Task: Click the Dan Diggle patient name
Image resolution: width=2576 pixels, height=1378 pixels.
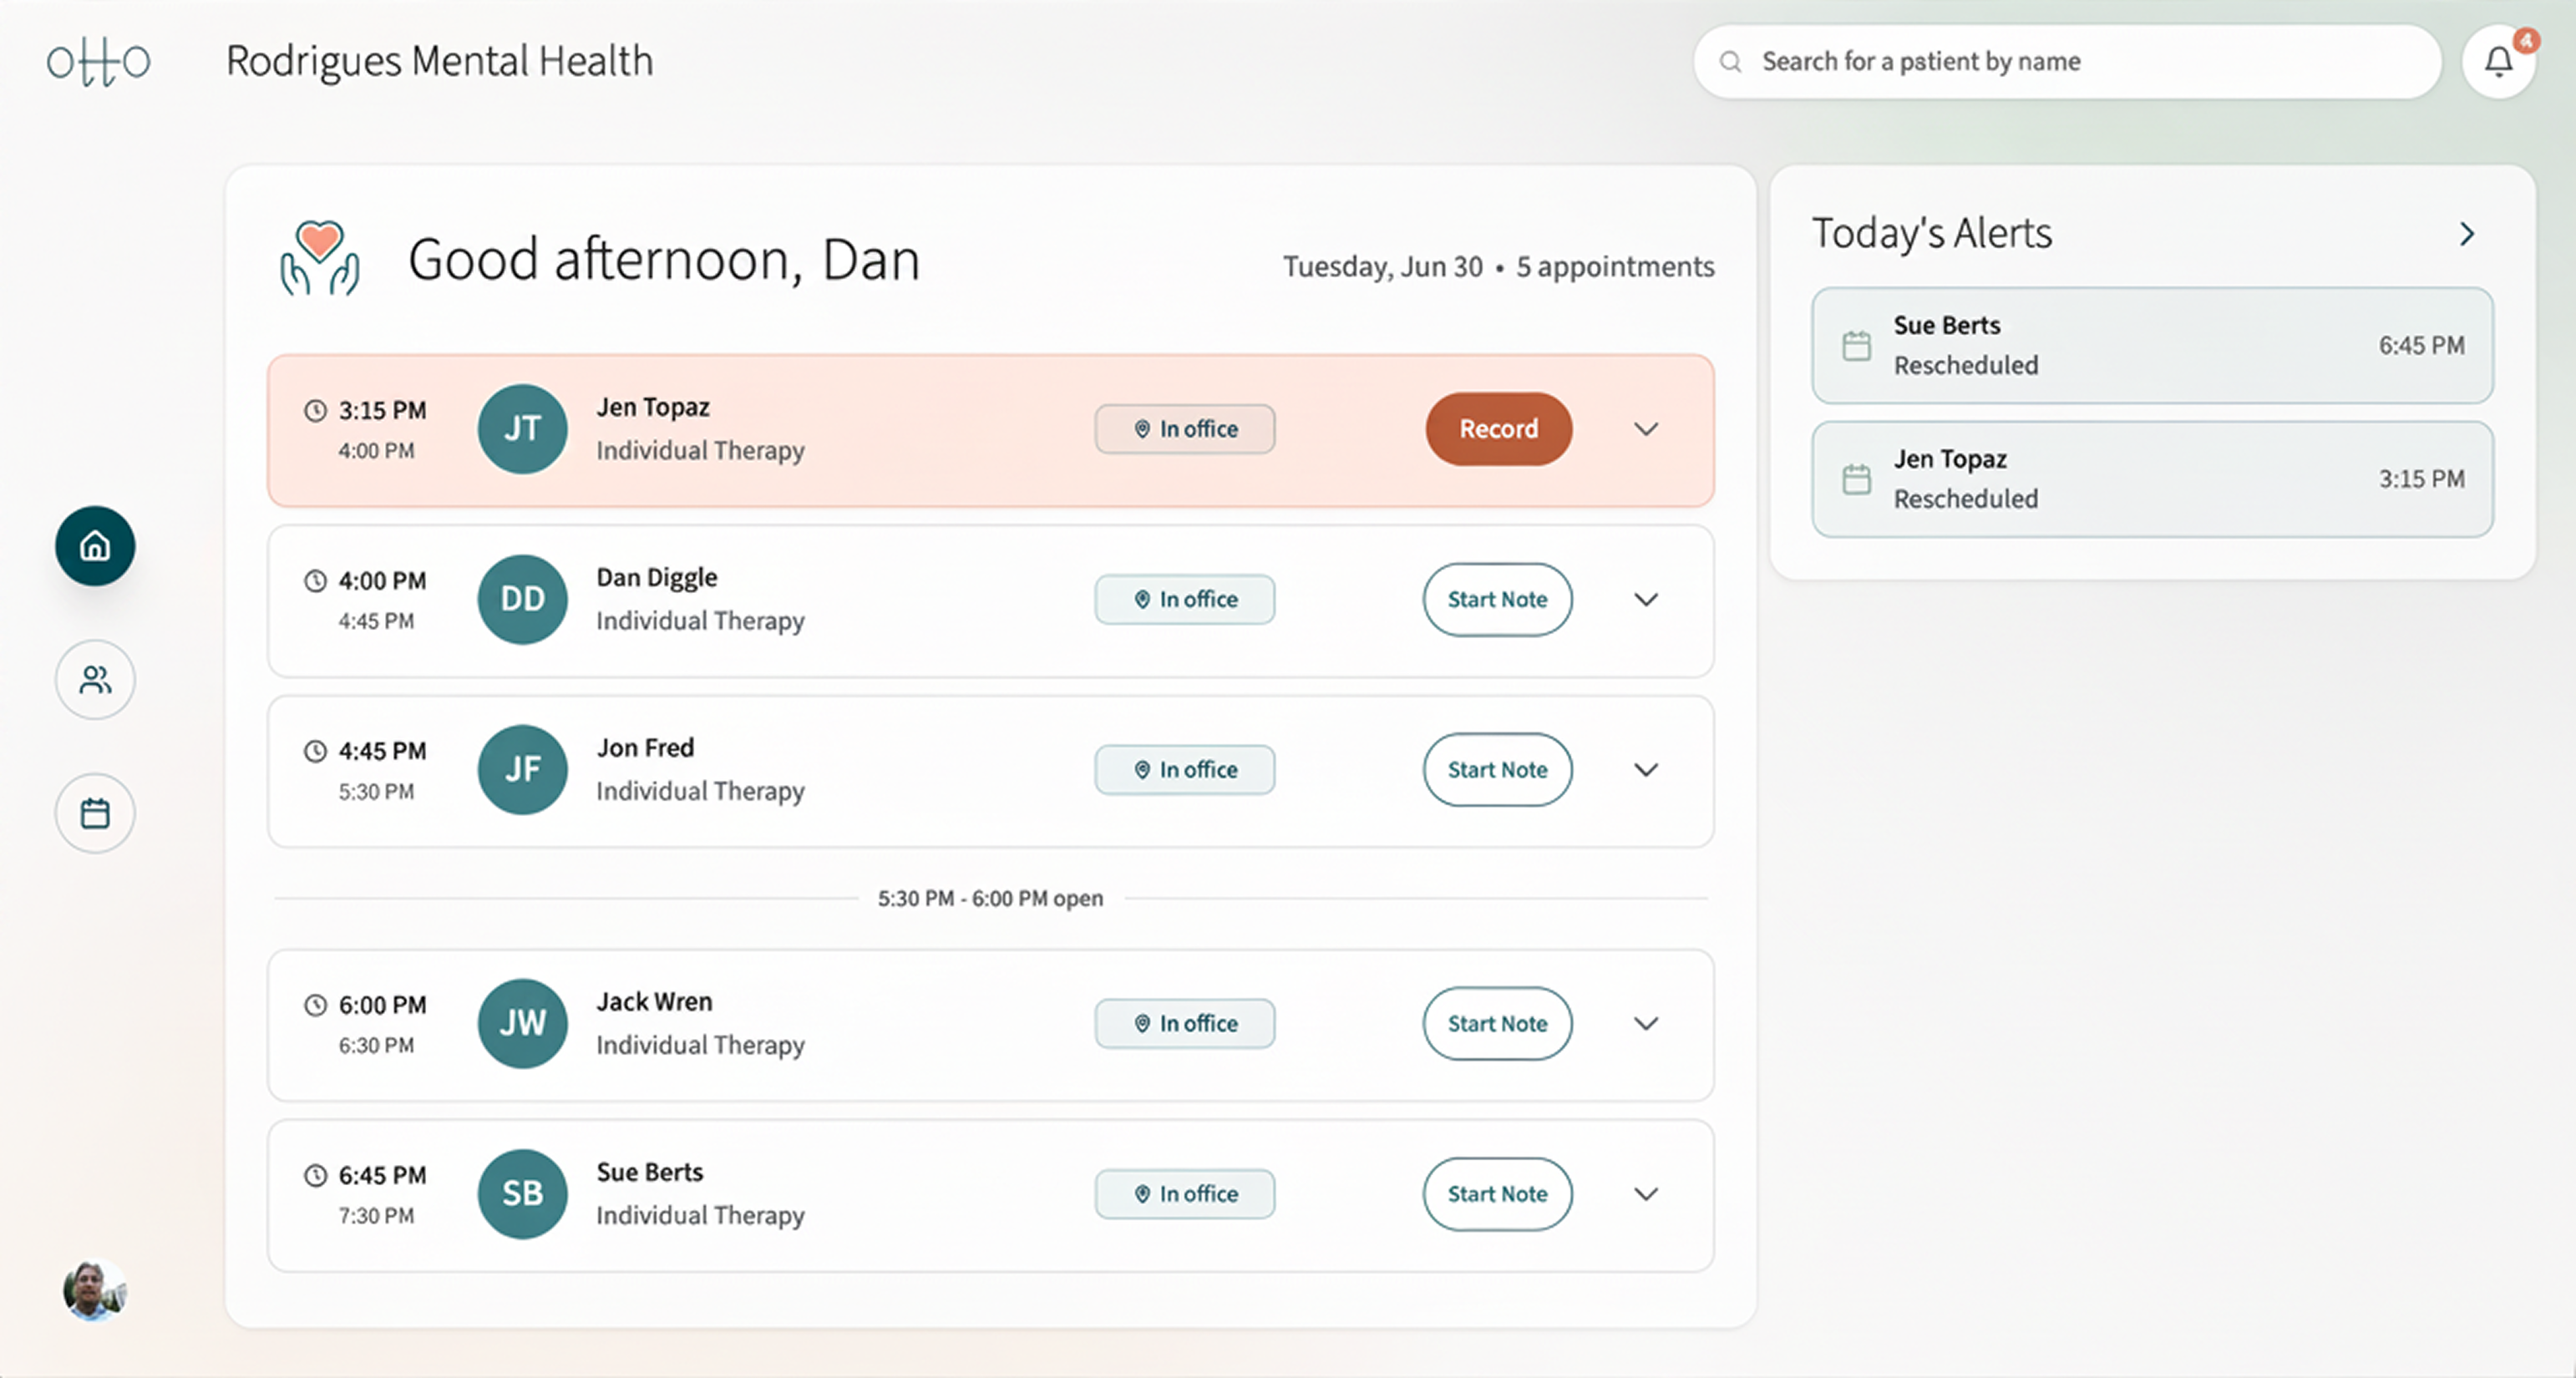Action: click(x=657, y=577)
